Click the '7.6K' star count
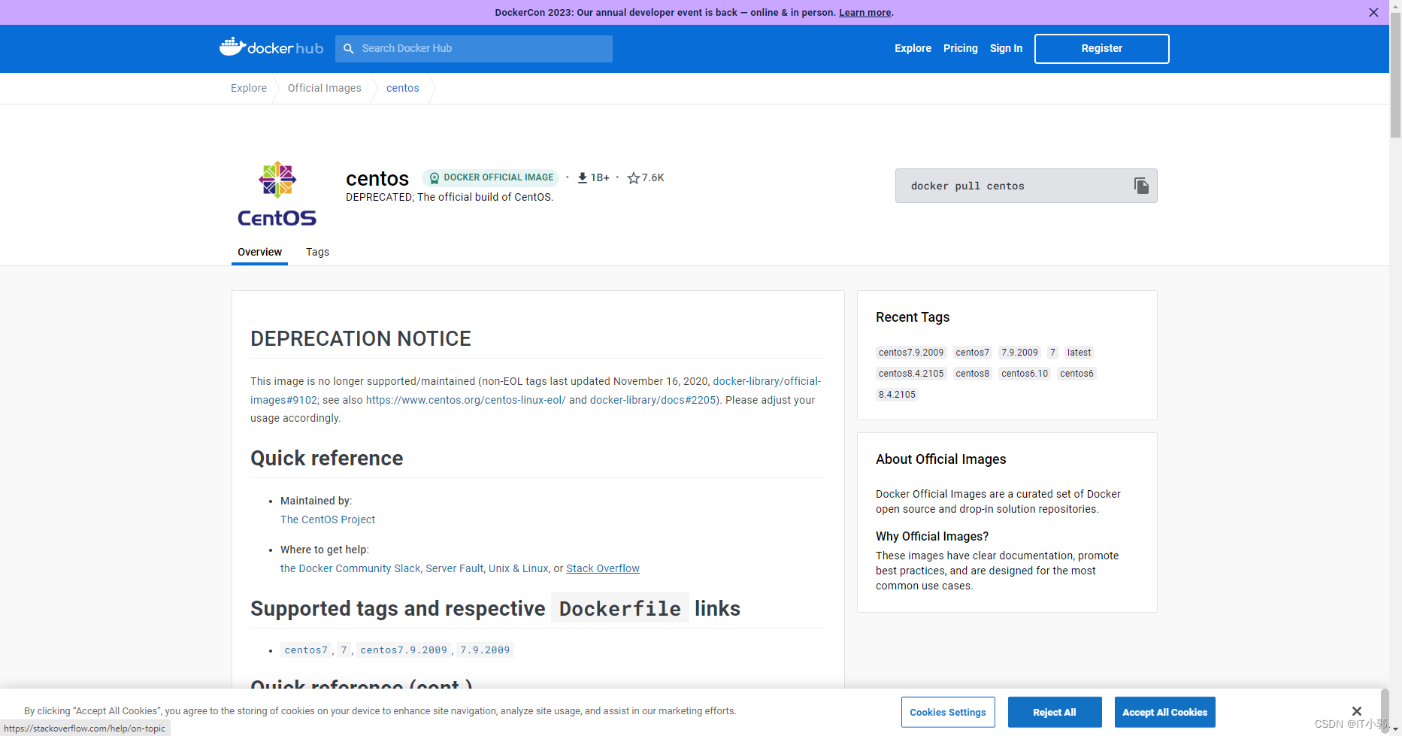Viewport: 1402px width, 736px height. pyautogui.click(x=653, y=178)
